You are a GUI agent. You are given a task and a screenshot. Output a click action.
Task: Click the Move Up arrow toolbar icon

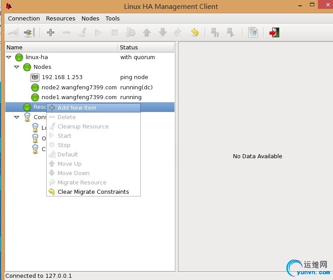tap(147, 32)
